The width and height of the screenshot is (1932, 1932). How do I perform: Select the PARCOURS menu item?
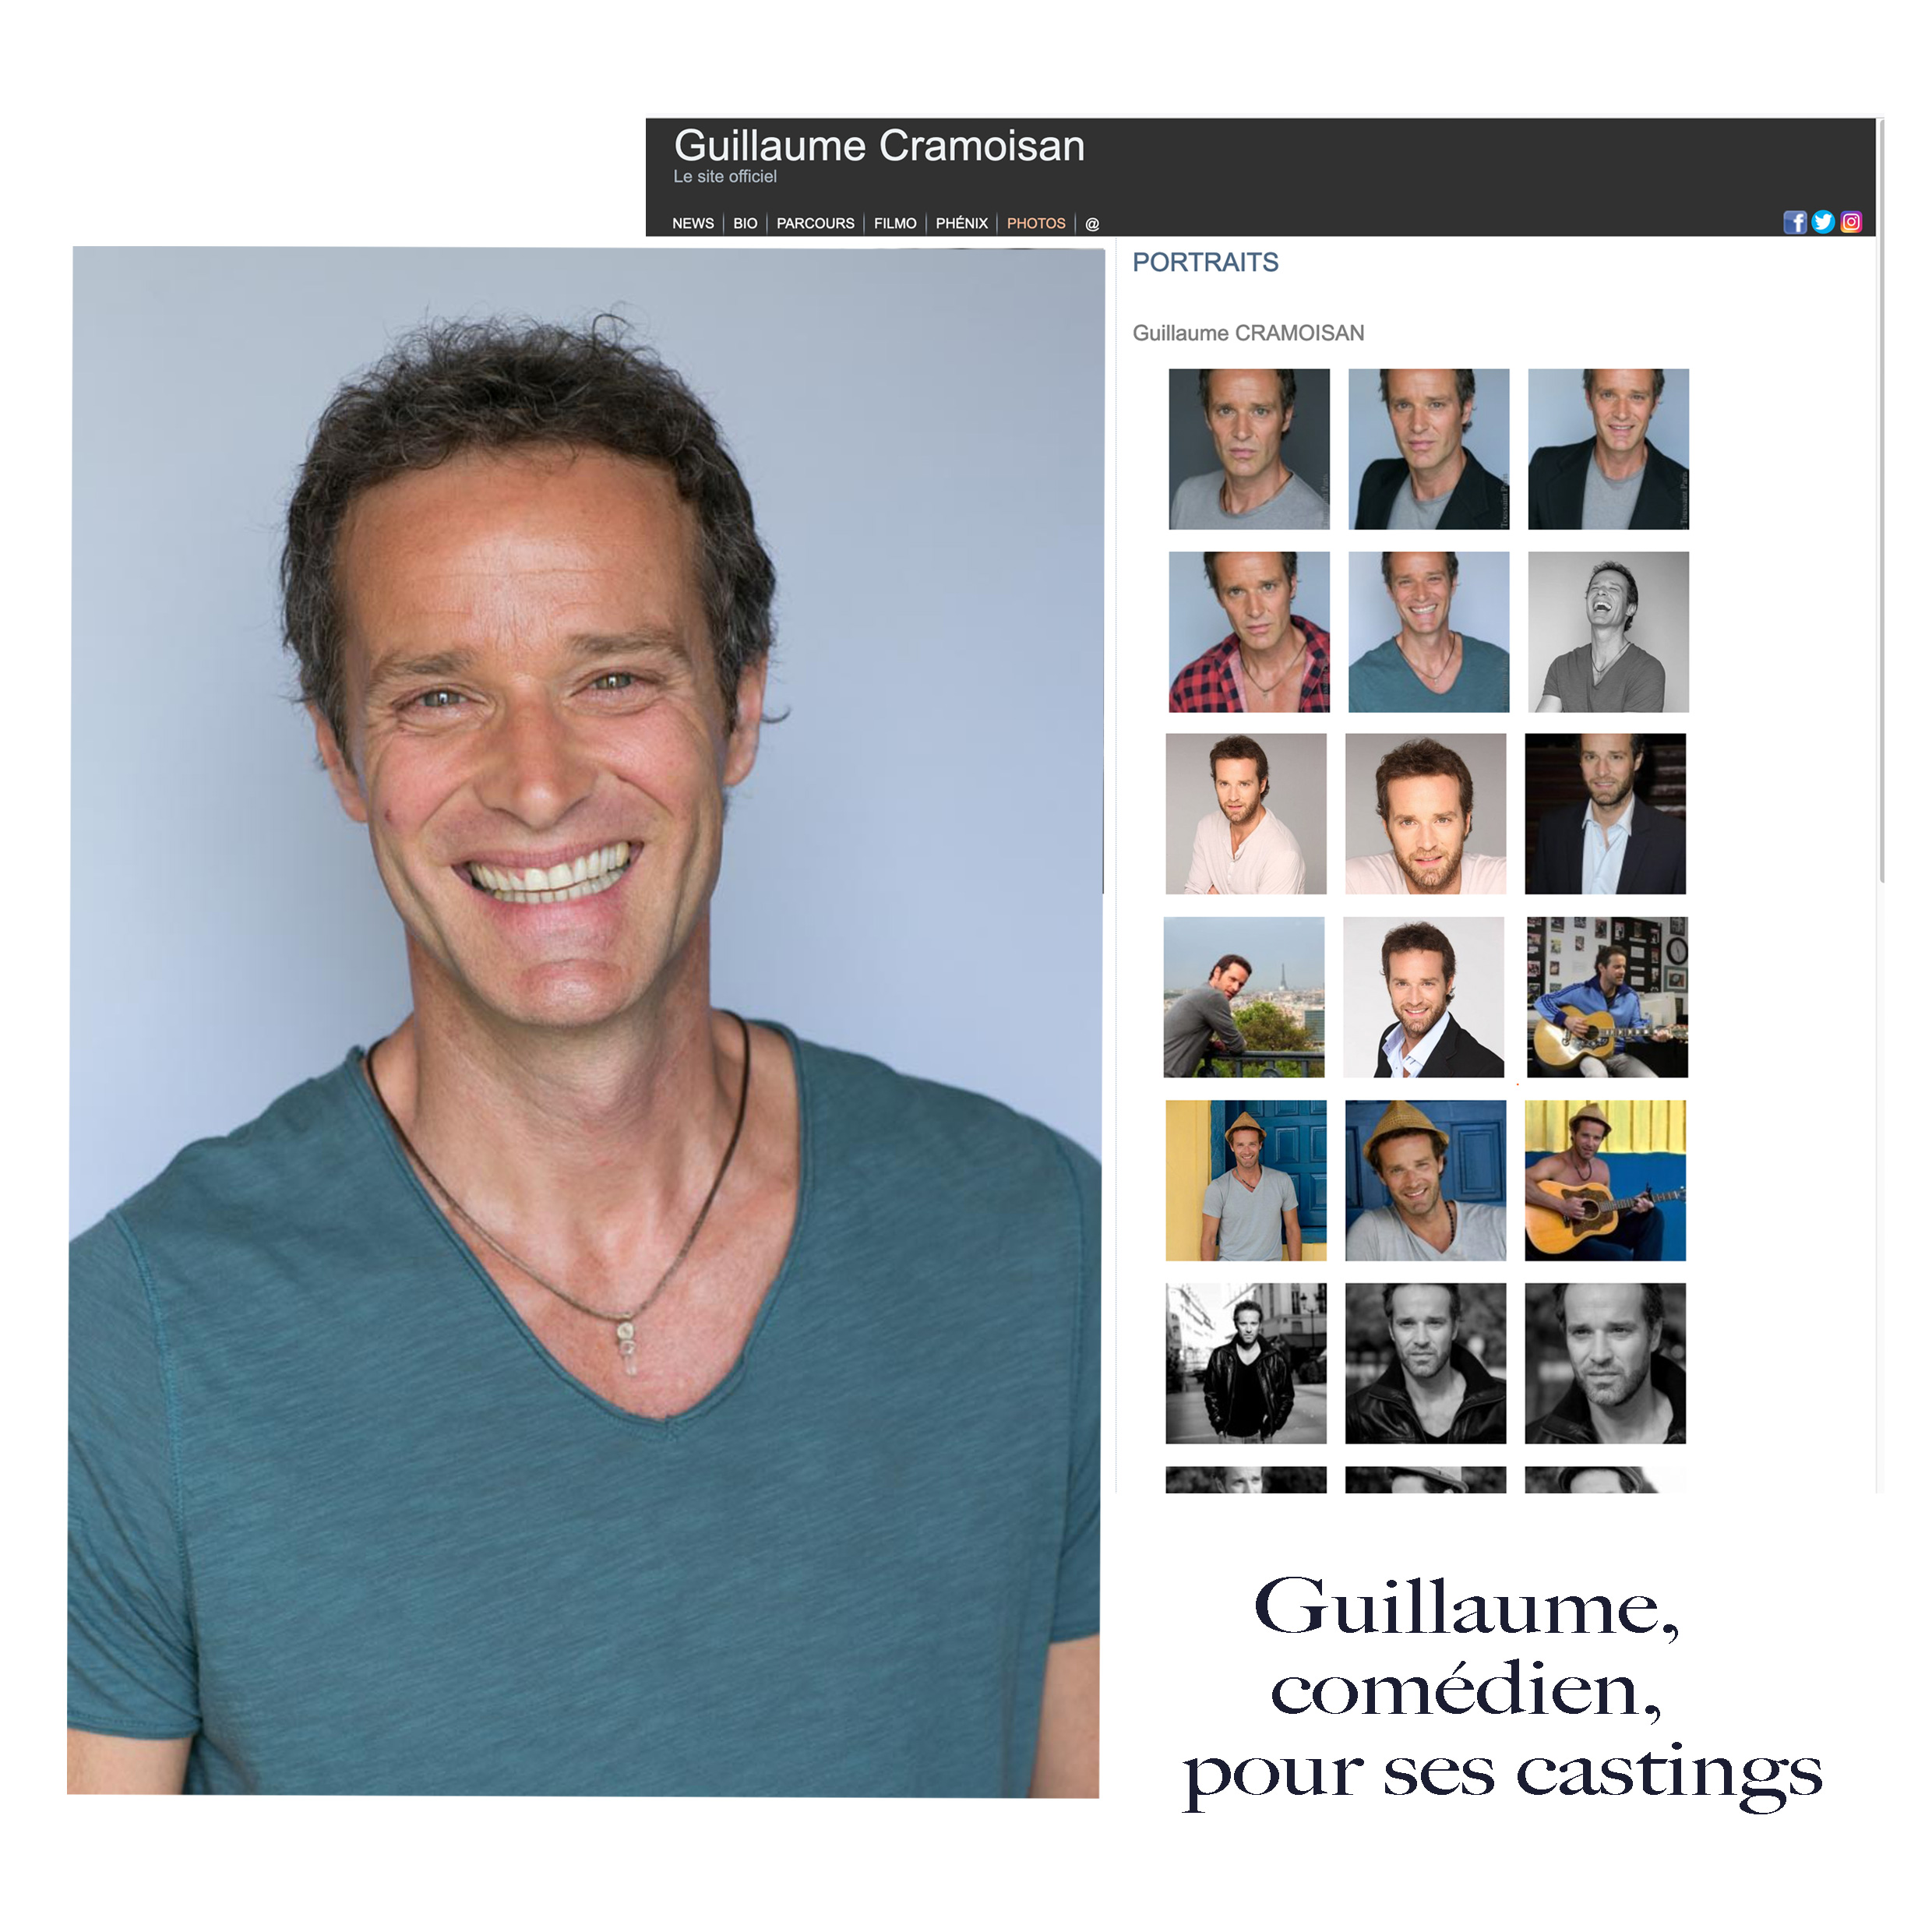coord(815,223)
